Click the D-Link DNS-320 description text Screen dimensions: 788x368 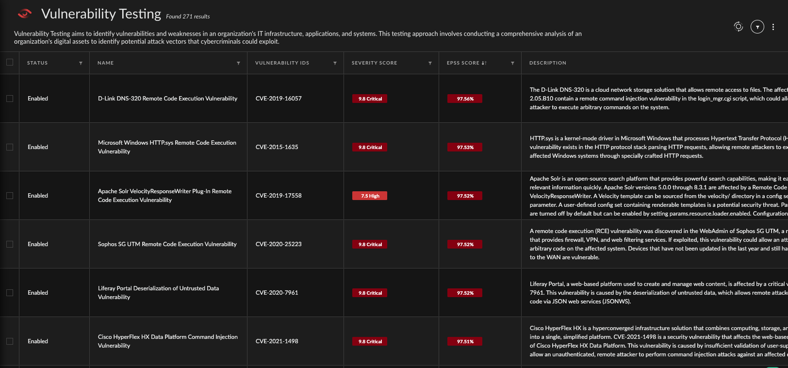point(658,99)
